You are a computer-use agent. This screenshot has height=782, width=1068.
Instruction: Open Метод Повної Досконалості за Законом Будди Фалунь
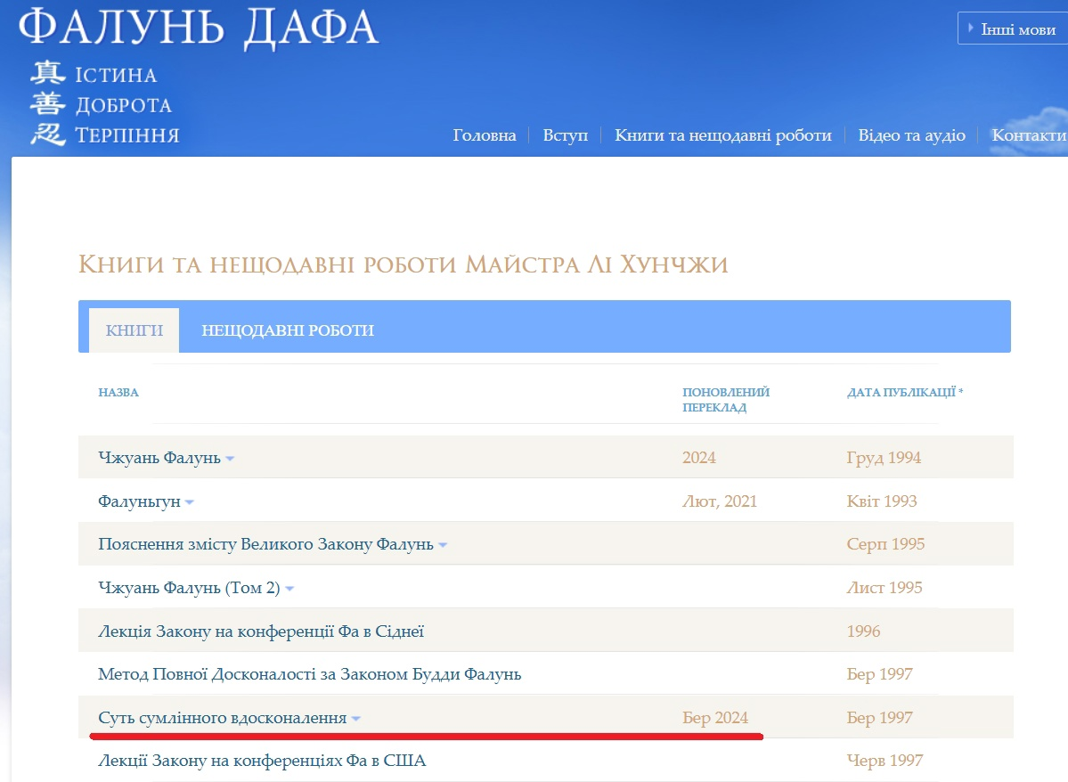[309, 673]
